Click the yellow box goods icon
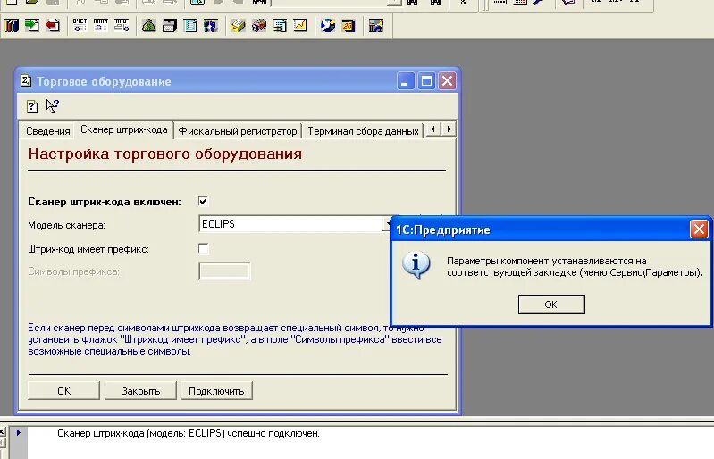 pos(238,26)
